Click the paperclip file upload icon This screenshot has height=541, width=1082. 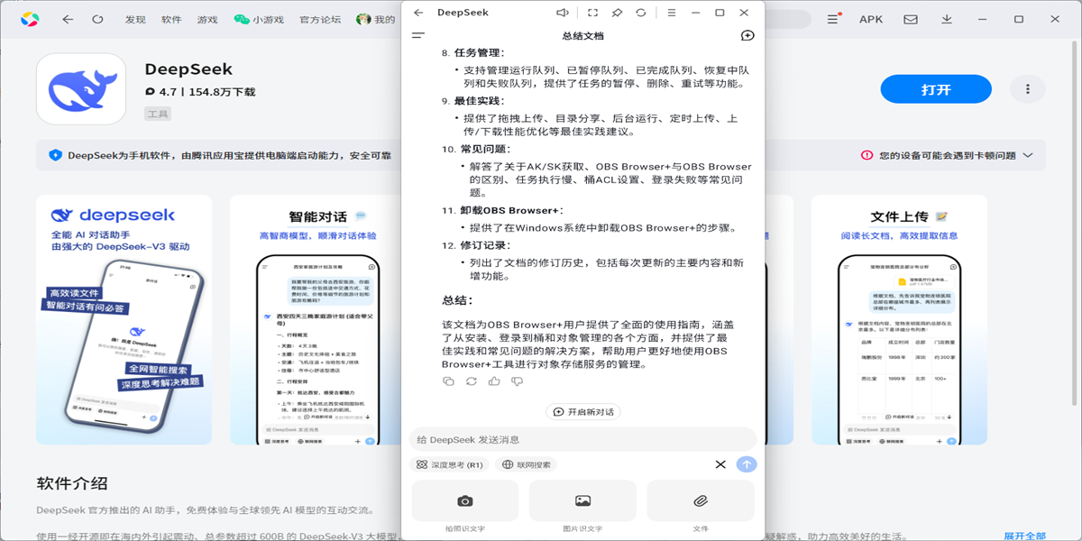click(x=700, y=500)
